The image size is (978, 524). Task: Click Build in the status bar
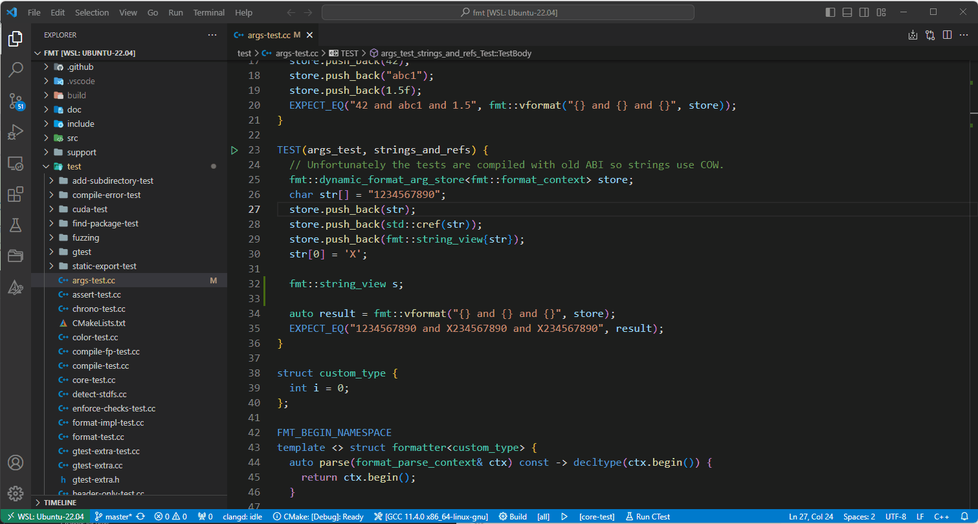click(x=513, y=516)
